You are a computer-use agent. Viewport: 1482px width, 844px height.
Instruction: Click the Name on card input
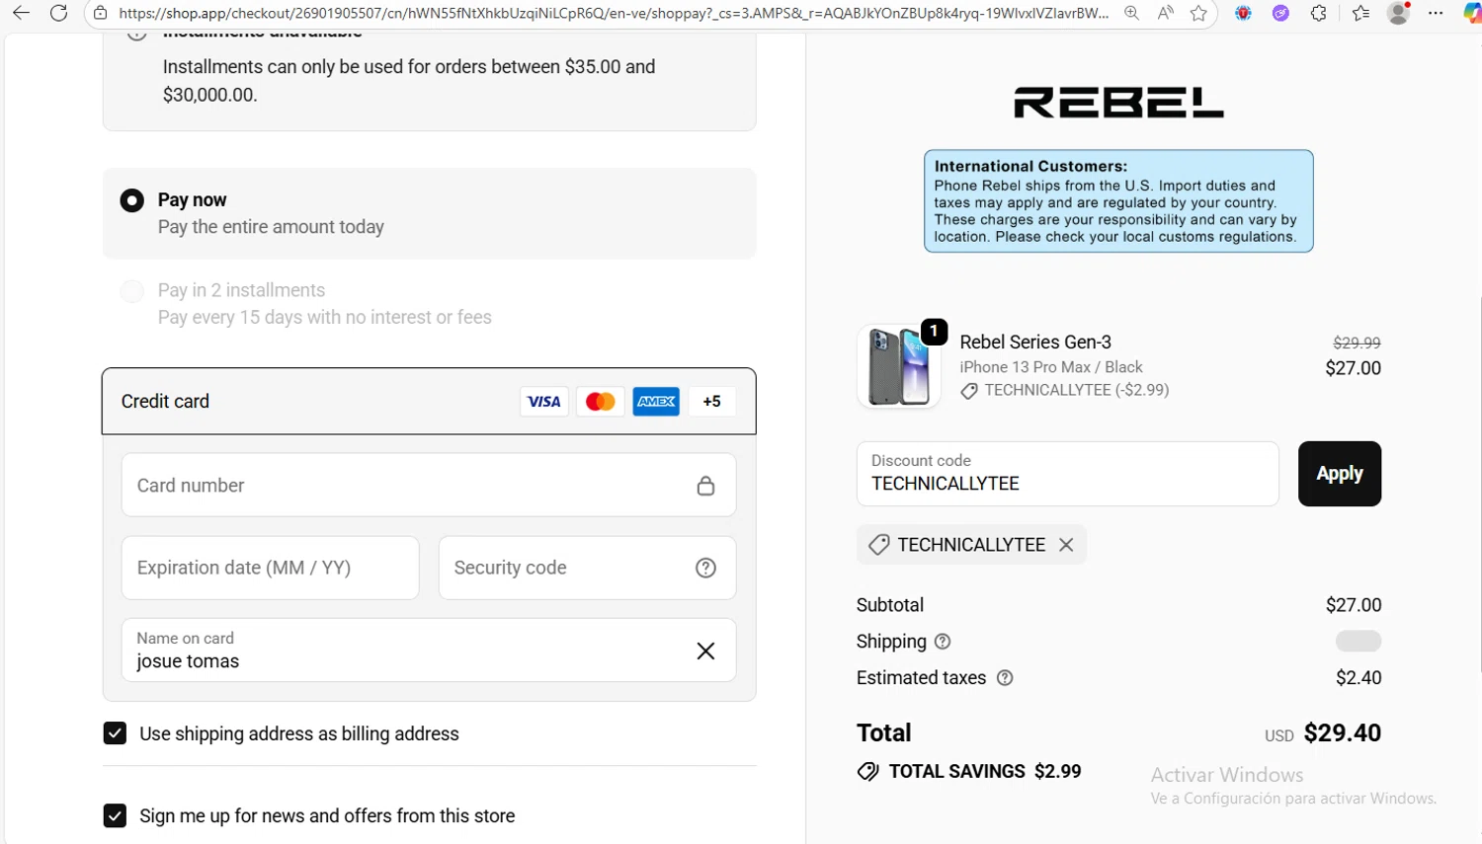coord(429,651)
